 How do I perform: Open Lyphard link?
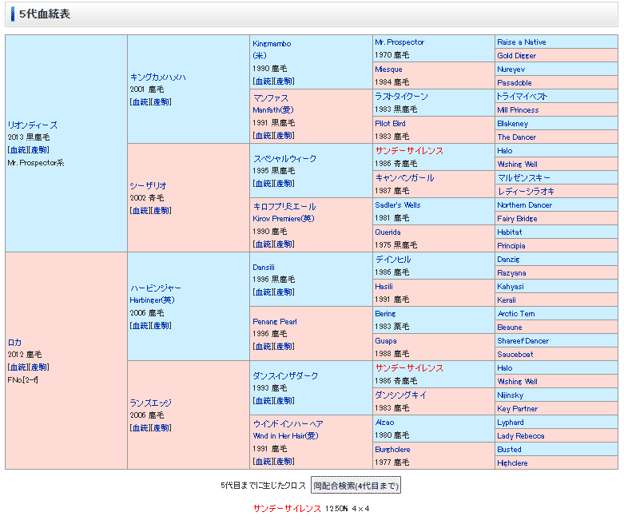[511, 422]
